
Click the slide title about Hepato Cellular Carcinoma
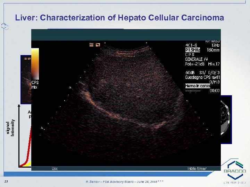pyautogui.click(x=119, y=18)
